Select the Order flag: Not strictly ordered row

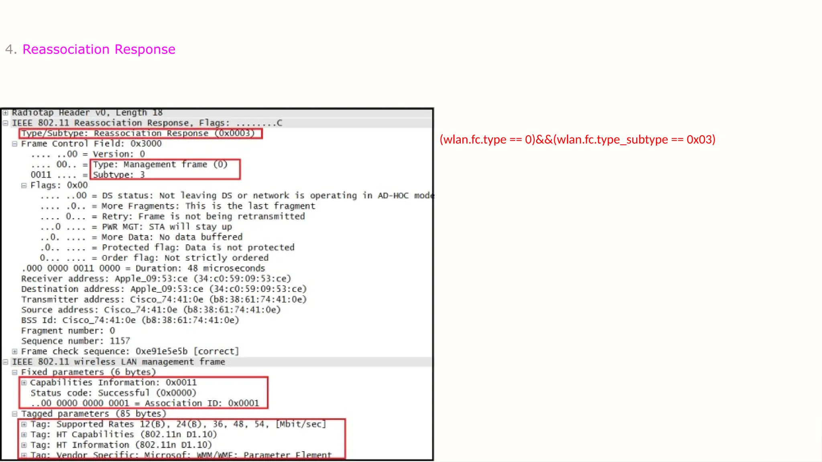pos(155,258)
